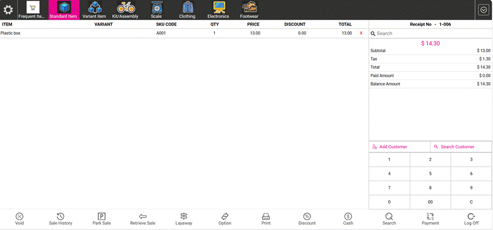Open Sale History
This screenshot has height=230, width=493.
coord(61,219)
